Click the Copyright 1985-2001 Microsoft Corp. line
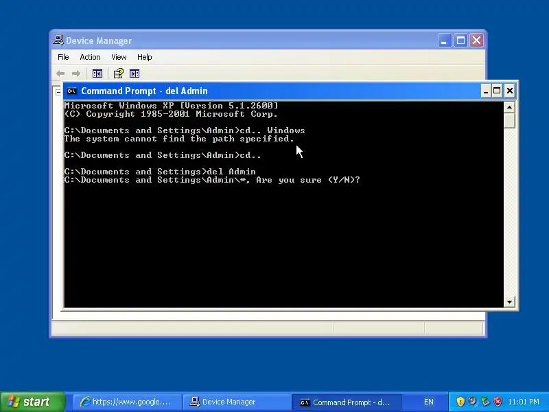 pyautogui.click(x=171, y=114)
